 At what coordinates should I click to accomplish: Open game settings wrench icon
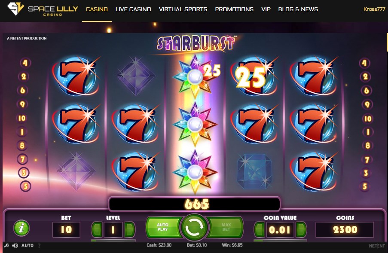coord(6,246)
